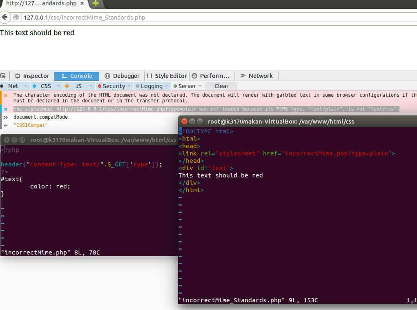Switch to the Style Editor tab
Screen dimensions: 417x310
tap(167, 76)
